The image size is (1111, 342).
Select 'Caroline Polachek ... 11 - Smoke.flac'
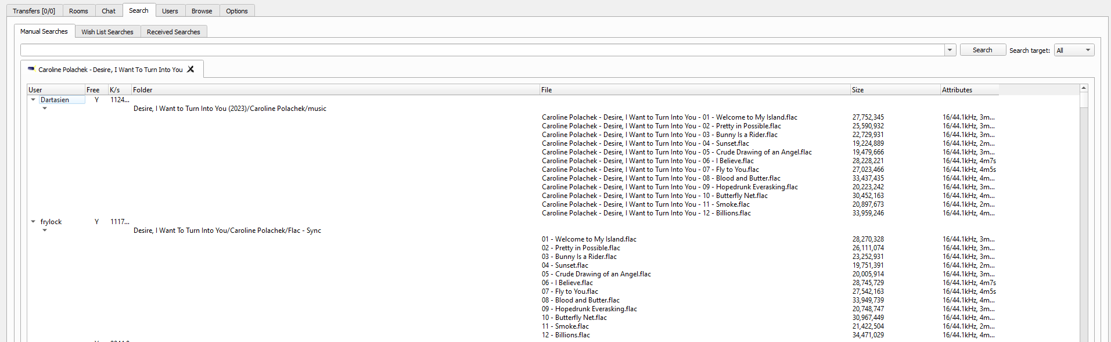pos(646,204)
